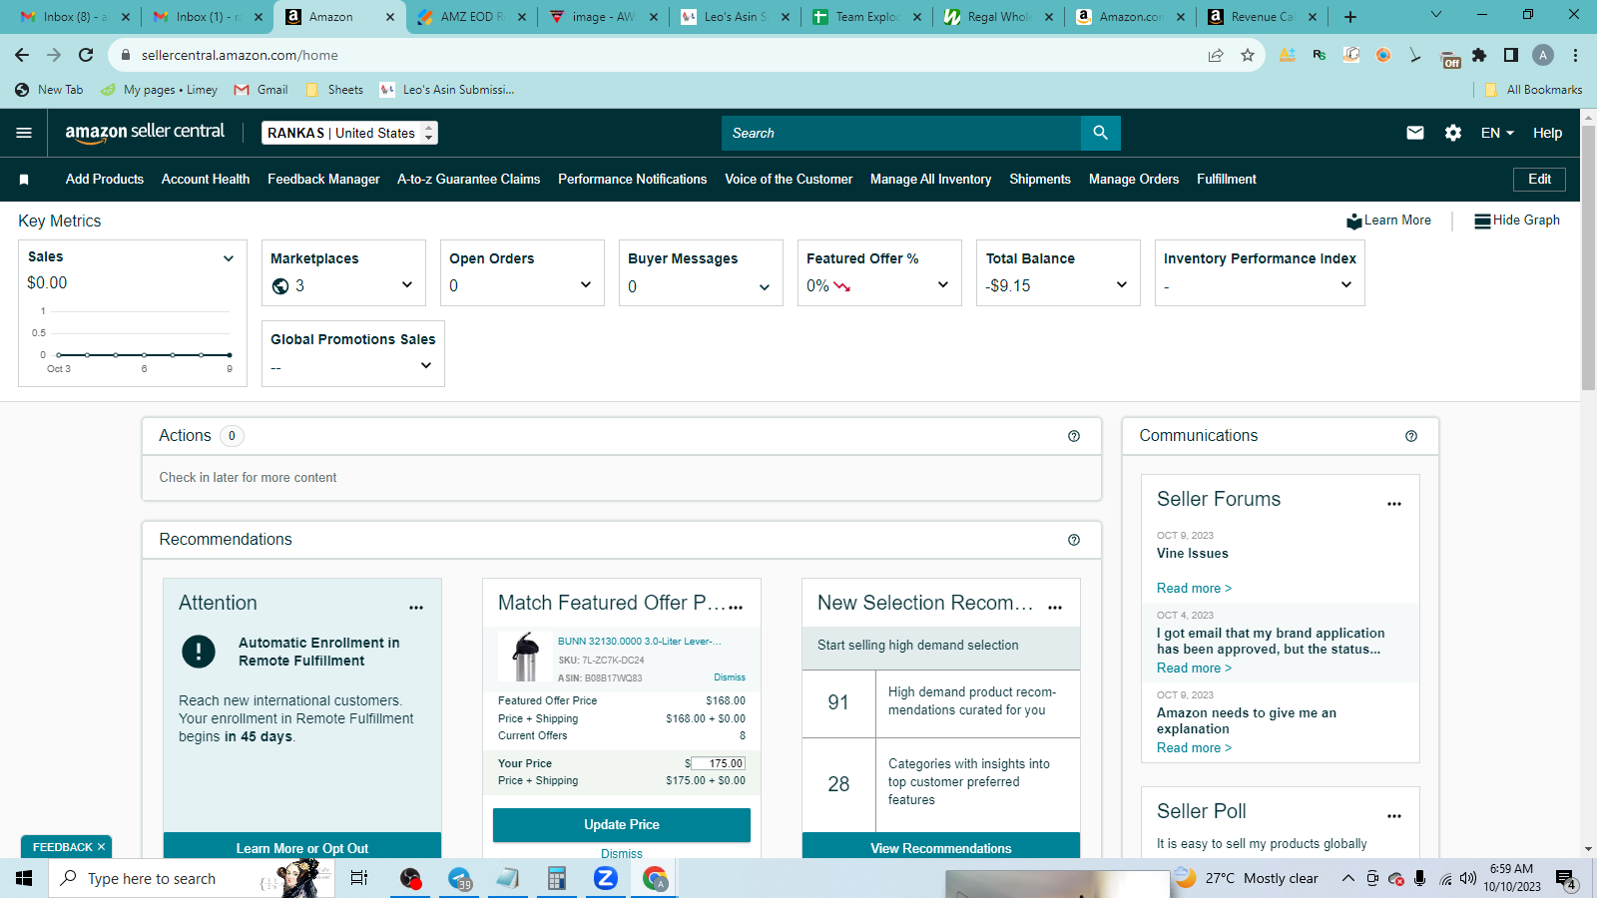Open the BUNN 32130.0000 product link

[640, 642]
